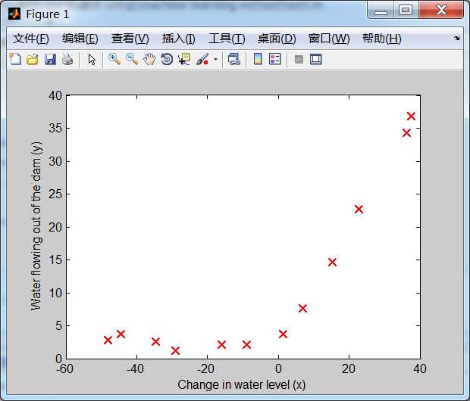The height and width of the screenshot is (401, 470).
Task: Click the y-axis tick label '40'
Action: [x=55, y=96]
